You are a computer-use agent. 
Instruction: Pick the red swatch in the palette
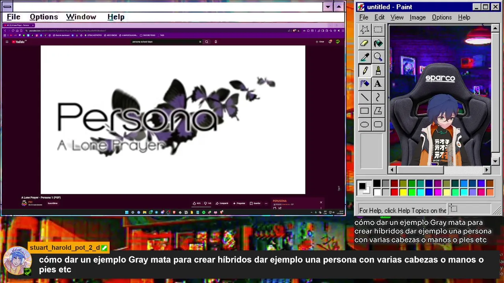[x=394, y=192]
